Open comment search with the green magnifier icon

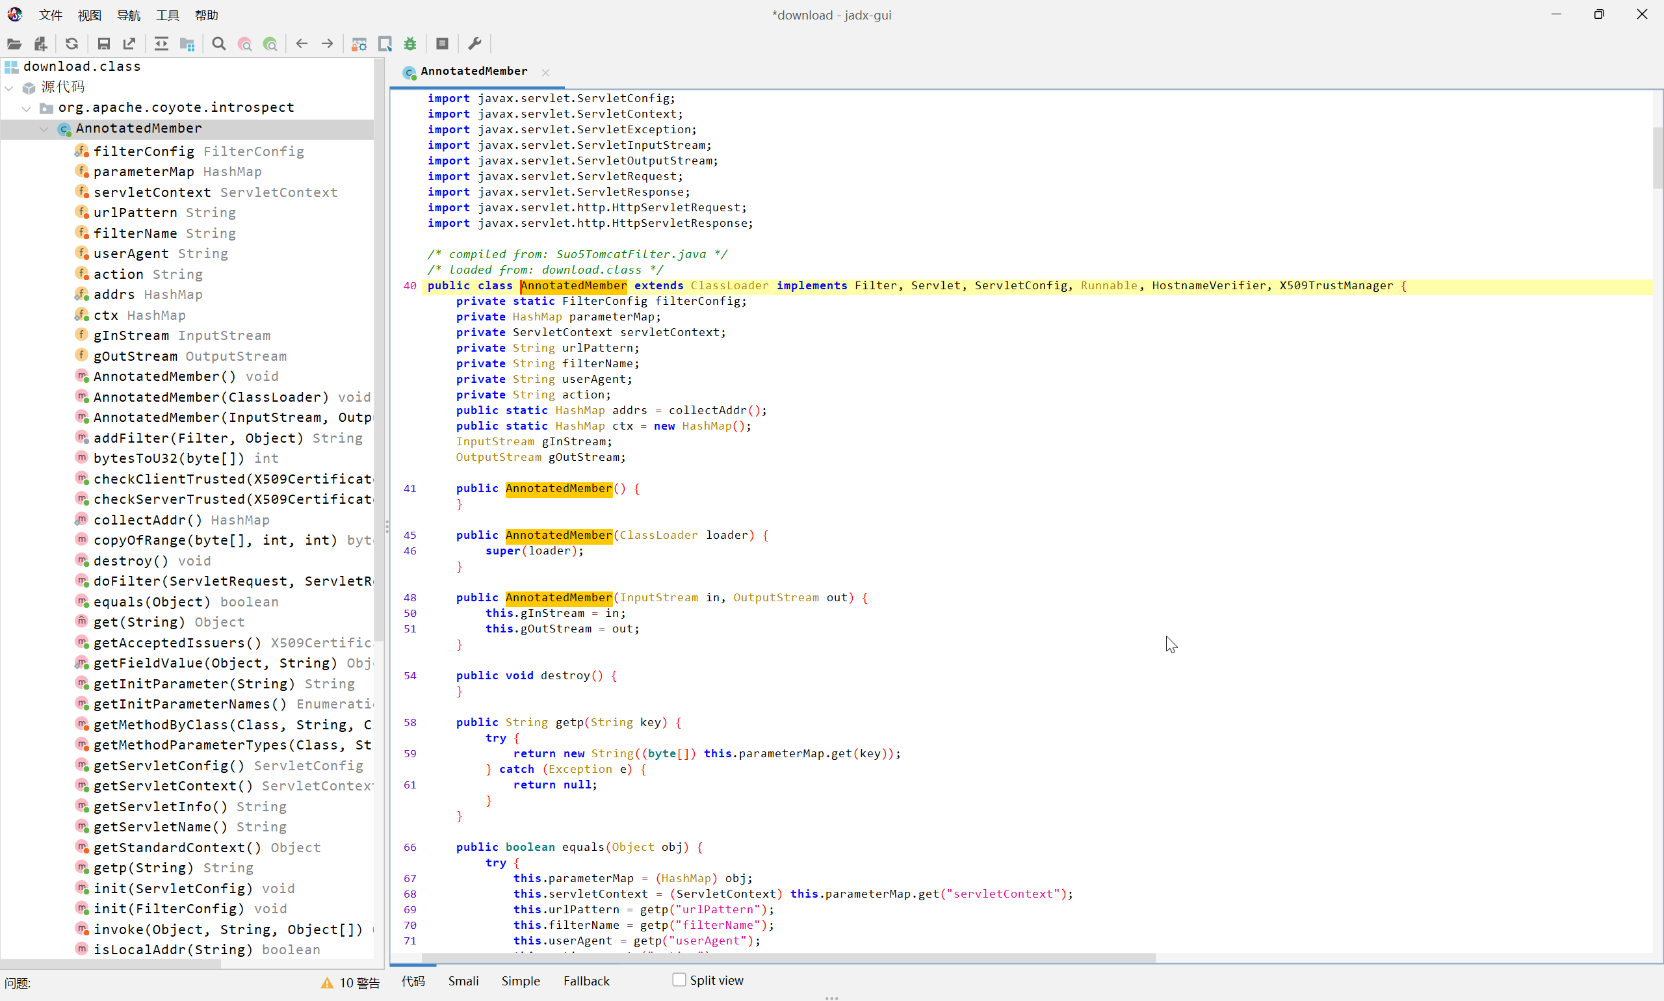(270, 44)
